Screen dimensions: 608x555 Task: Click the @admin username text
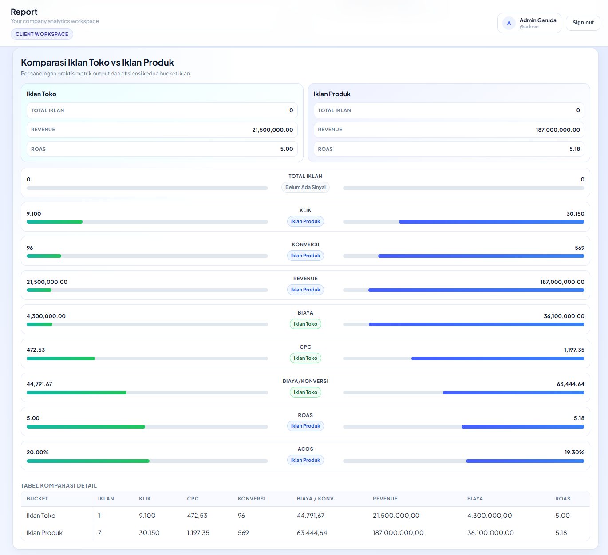click(x=529, y=27)
